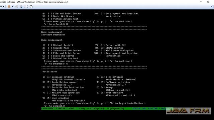Click the "(No user will be created)" text

click(x=68, y=101)
